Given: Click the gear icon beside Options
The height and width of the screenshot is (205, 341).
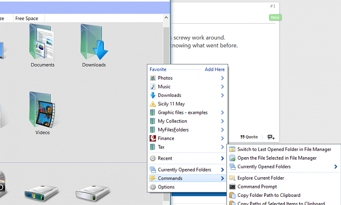Looking at the screenshot, I should pos(153,187).
